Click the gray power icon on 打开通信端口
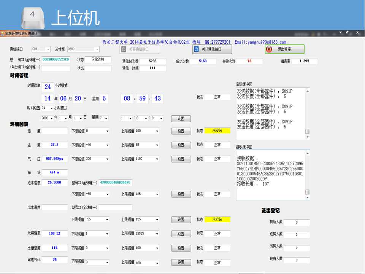Image resolution: width=365 pixels, height=274 pixels. [124, 49]
